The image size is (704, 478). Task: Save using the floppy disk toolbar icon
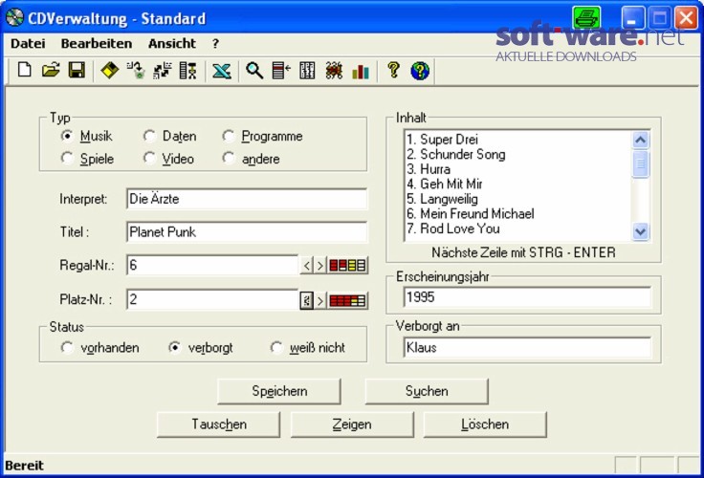tap(77, 71)
